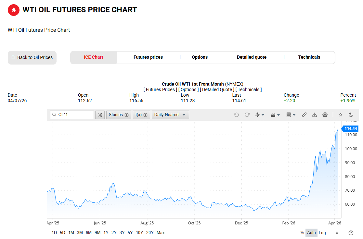This screenshot has height=239, width=363.
Task: Open the Daily Nearest dropdown
Action: click(170, 115)
